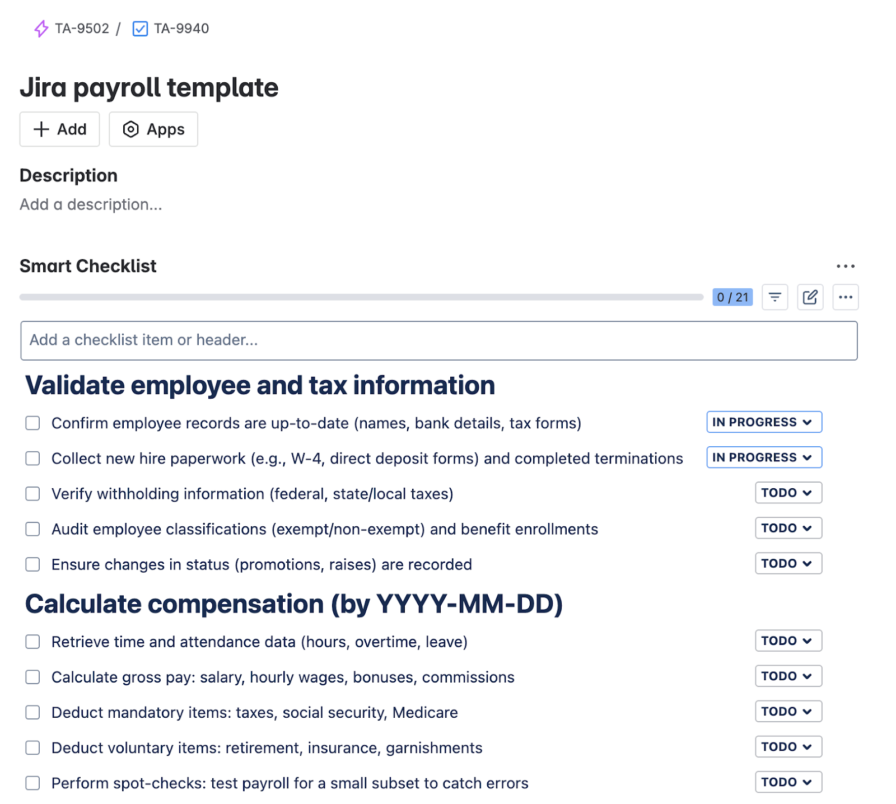Click the checklist progress bar
Image resolution: width=896 pixels, height=804 pixels.
362,297
